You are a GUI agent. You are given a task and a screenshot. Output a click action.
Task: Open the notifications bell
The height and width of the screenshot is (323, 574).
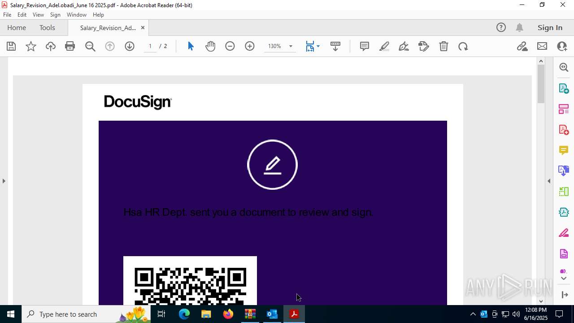coord(519,28)
